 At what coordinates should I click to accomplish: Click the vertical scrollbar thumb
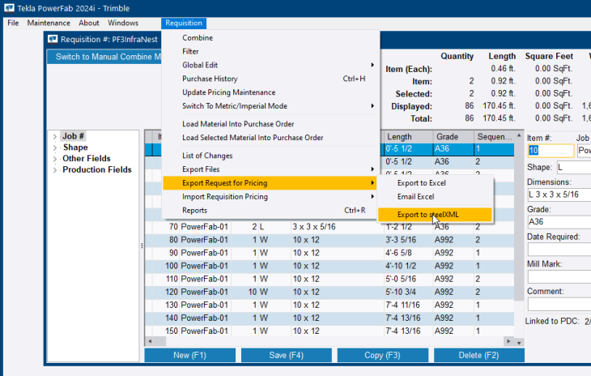point(519,220)
